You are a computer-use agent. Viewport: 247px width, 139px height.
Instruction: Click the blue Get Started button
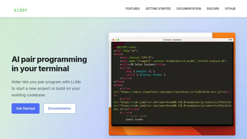pyautogui.click(x=26, y=108)
